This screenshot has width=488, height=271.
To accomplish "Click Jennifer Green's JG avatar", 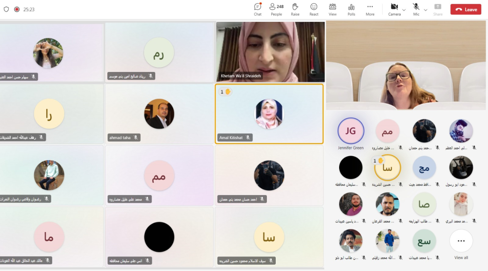I will (x=350, y=130).
